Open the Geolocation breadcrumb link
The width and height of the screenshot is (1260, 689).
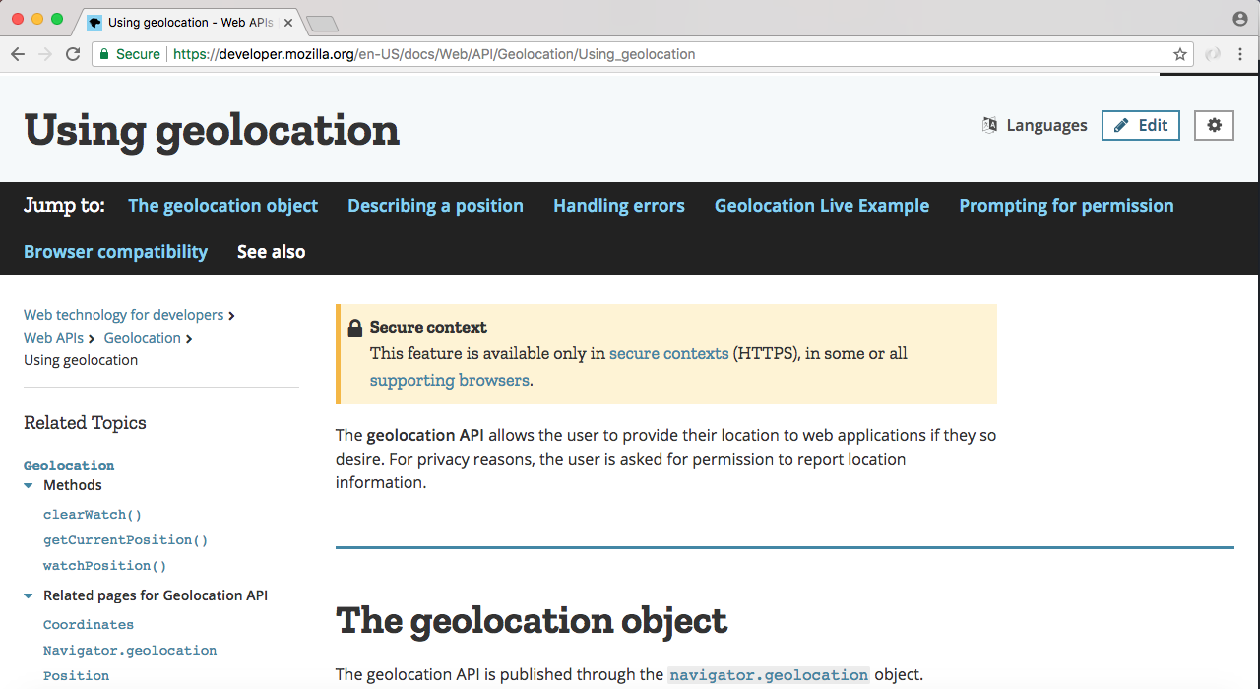point(143,338)
